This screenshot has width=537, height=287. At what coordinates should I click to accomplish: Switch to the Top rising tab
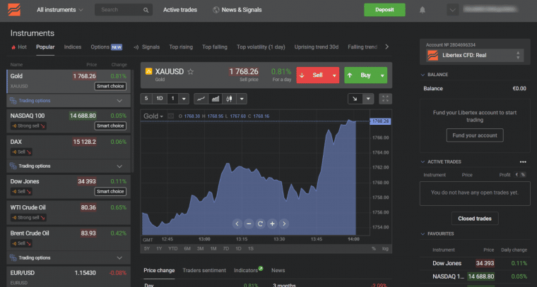pos(181,47)
